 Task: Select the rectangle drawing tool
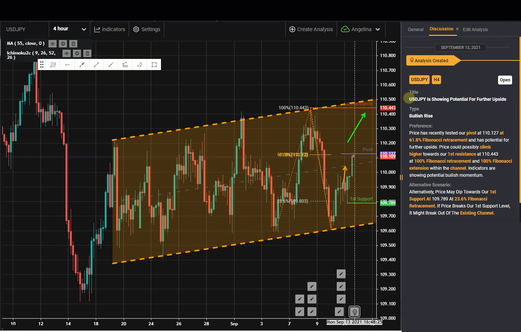[x=154, y=65]
